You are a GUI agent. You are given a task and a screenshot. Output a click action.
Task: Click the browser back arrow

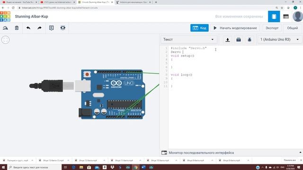[x=3, y=8]
